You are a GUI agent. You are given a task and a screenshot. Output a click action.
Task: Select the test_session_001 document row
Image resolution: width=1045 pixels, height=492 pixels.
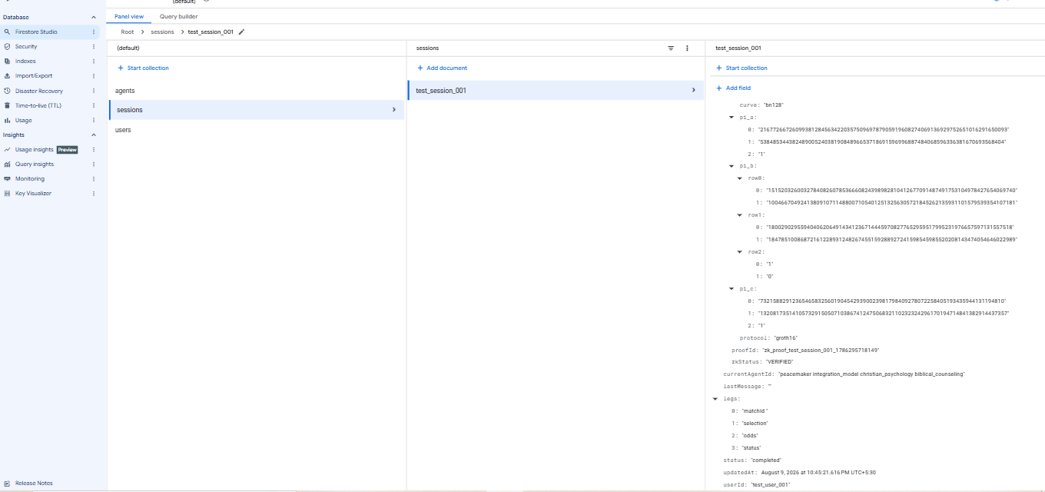(555, 91)
